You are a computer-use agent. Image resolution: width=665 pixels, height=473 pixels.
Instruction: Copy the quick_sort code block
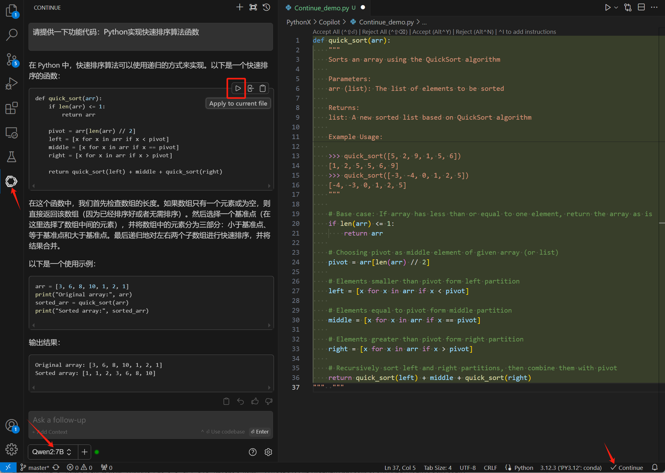(x=263, y=88)
